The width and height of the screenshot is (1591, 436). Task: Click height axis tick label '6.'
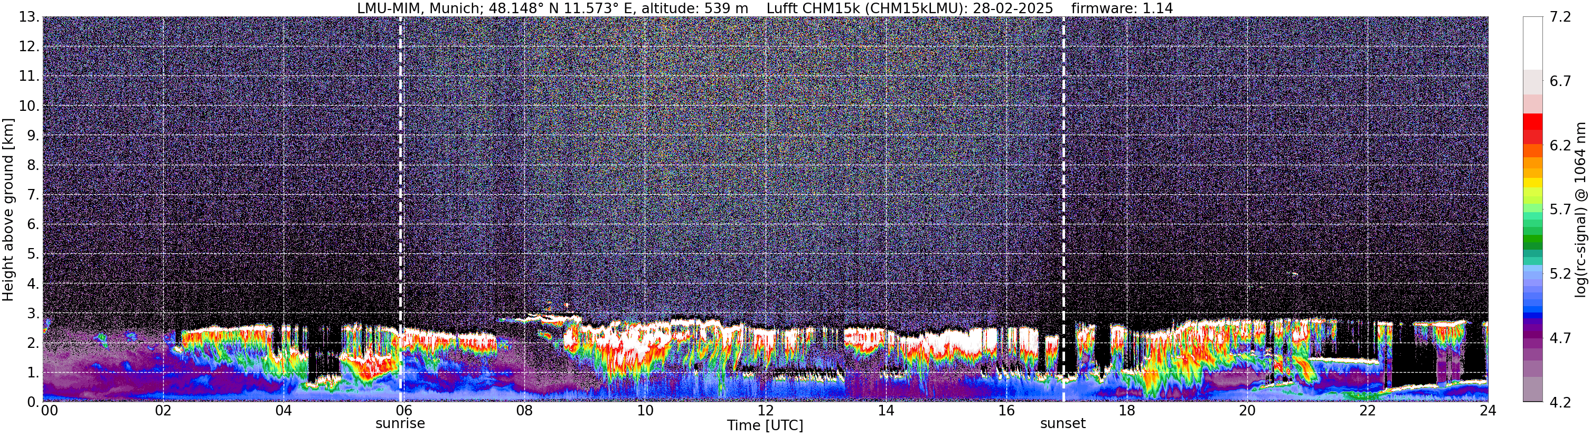click(x=33, y=224)
